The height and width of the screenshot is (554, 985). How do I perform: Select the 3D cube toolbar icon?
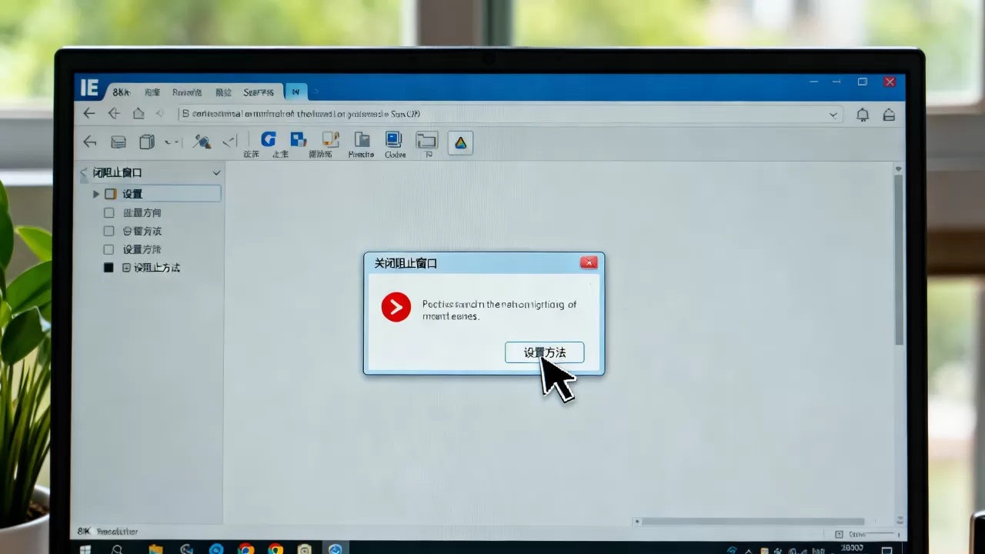(x=146, y=142)
